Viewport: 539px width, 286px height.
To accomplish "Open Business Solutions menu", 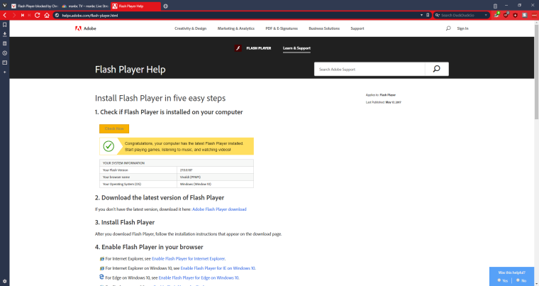I will (x=324, y=28).
